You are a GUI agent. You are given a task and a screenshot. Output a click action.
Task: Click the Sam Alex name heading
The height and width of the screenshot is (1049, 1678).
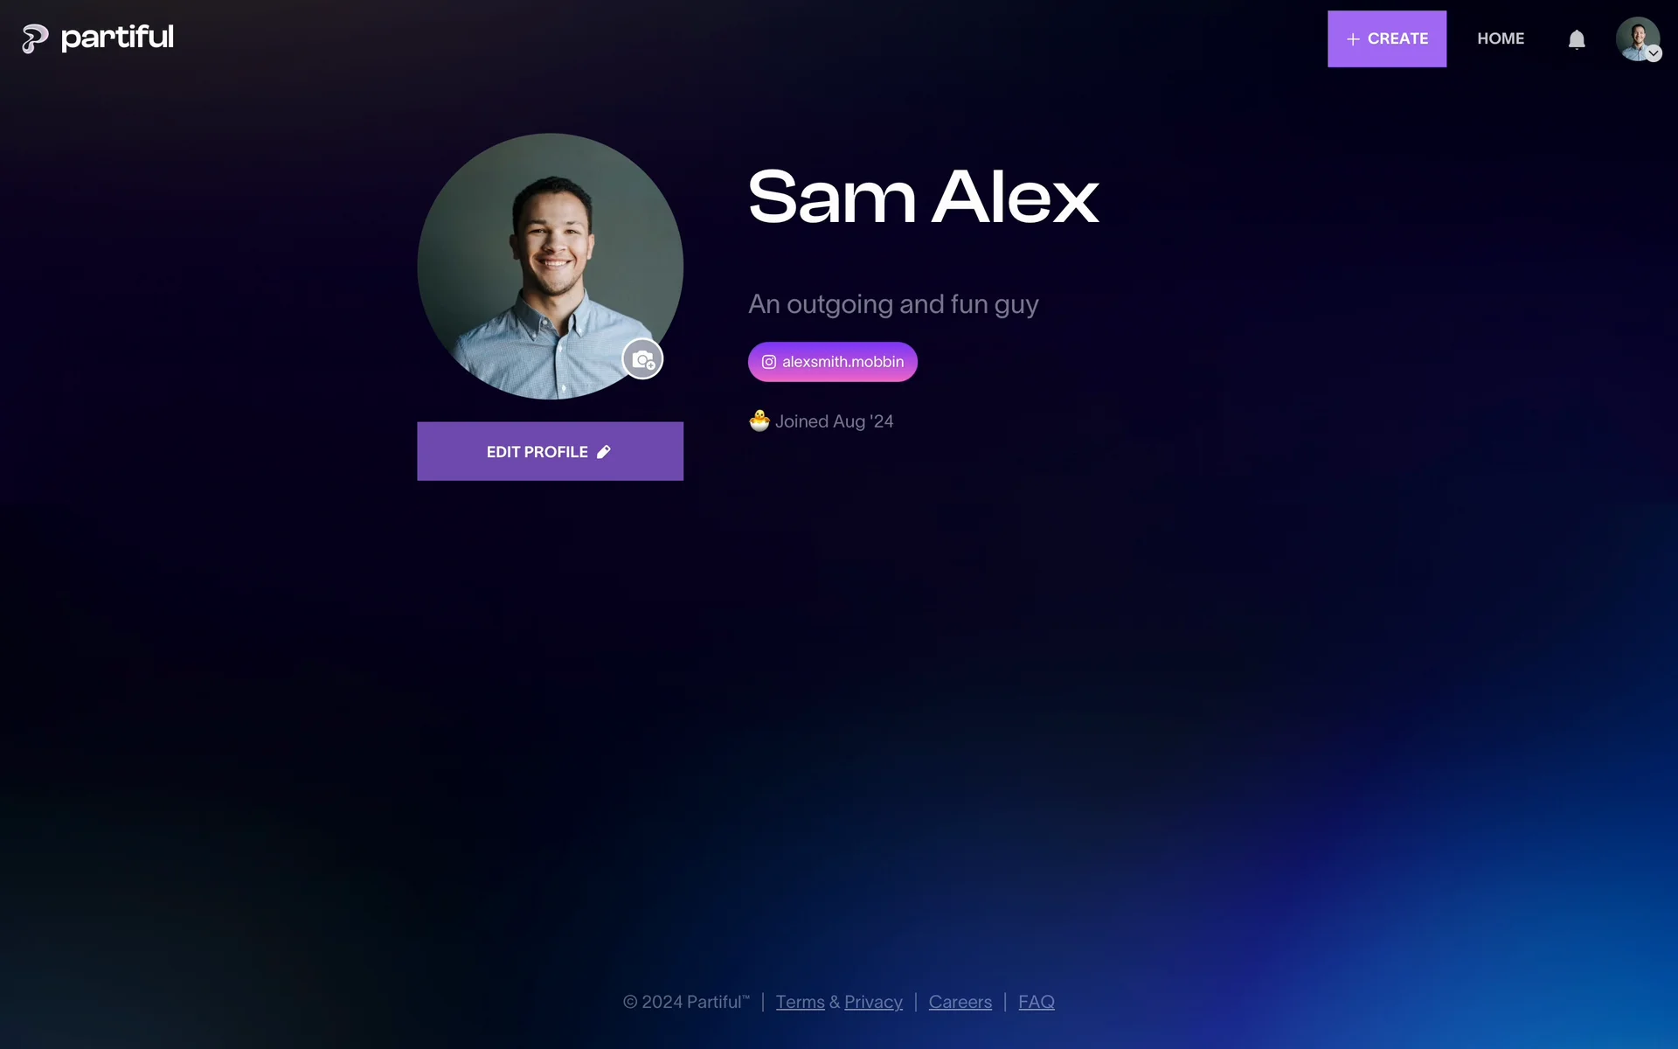(923, 197)
